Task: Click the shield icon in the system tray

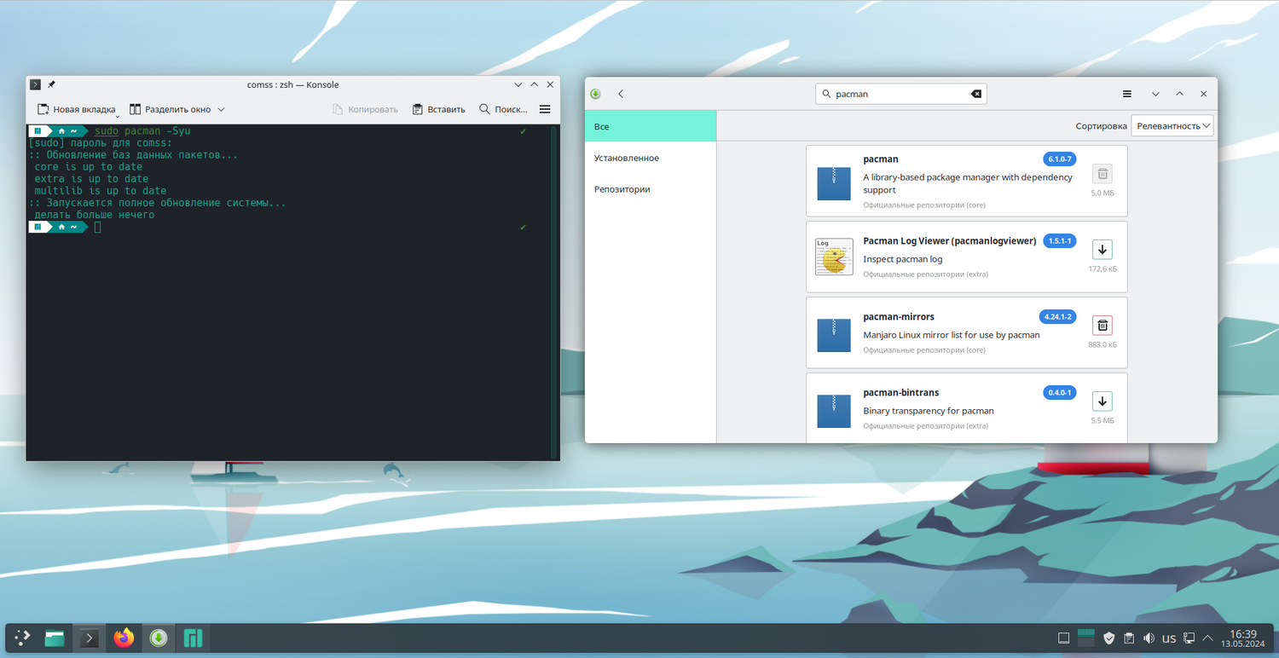Action: pyautogui.click(x=1108, y=638)
